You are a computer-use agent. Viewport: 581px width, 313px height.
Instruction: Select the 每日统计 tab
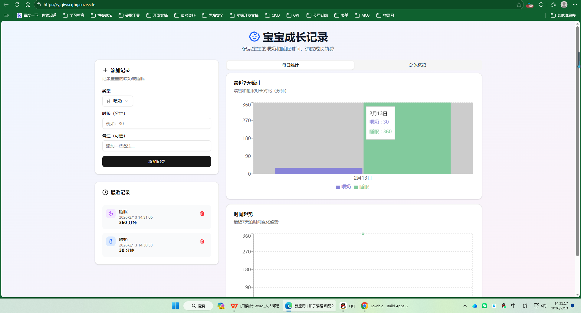pyautogui.click(x=290, y=65)
